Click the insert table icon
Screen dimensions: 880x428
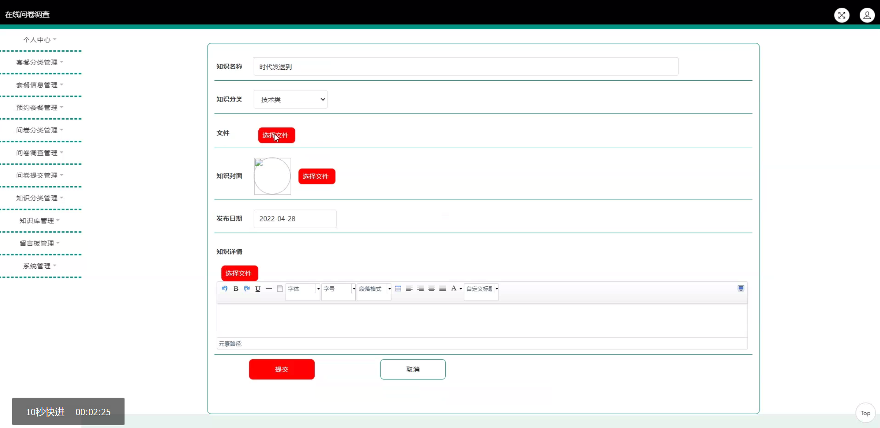pos(398,289)
